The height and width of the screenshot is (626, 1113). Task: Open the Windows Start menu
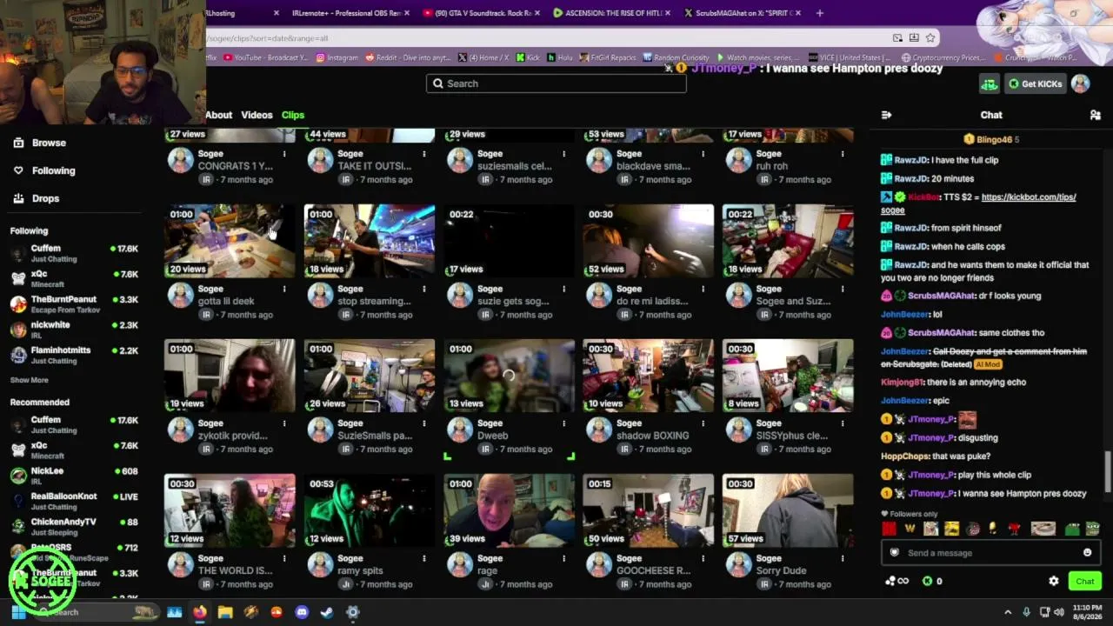(x=18, y=612)
